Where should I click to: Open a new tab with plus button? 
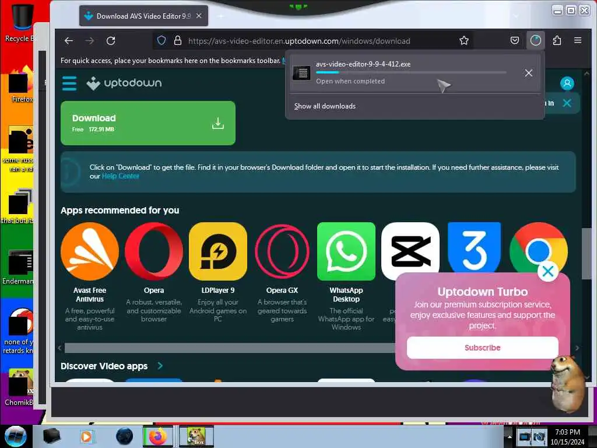pyautogui.click(x=220, y=16)
